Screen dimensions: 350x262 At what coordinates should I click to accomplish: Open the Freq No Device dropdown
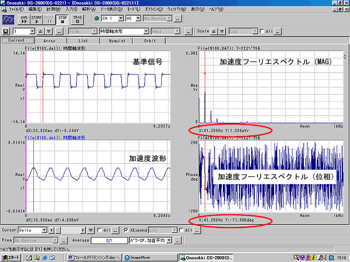(x=55, y=240)
